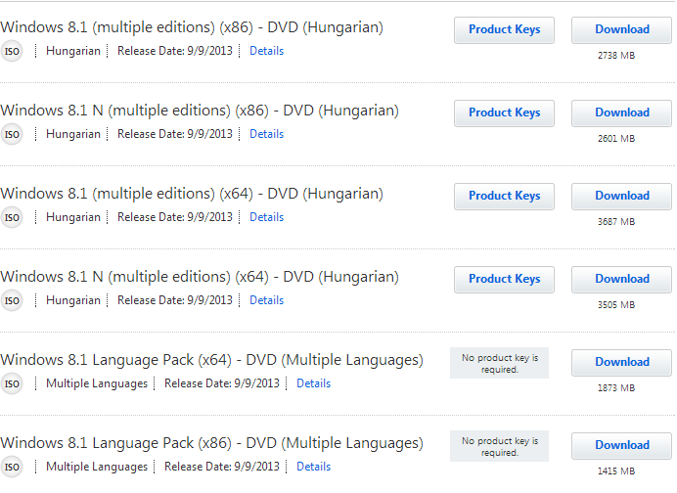Download the 3687 MB Windows 8.1 x64 ISO
The height and width of the screenshot is (493, 677).
pyautogui.click(x=622, y=197)
